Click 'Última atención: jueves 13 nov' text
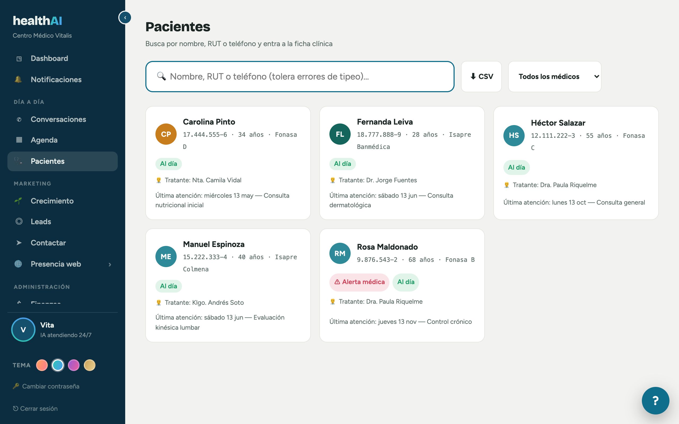Screen dimensions: 679x424 [373, 322]
